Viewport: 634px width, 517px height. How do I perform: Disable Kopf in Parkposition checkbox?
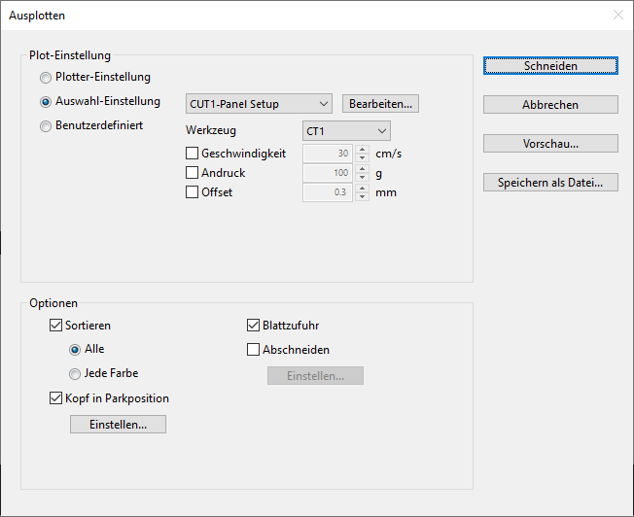[x=55, y=397]
